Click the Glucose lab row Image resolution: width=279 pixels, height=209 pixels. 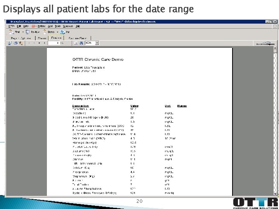[122, 159]
